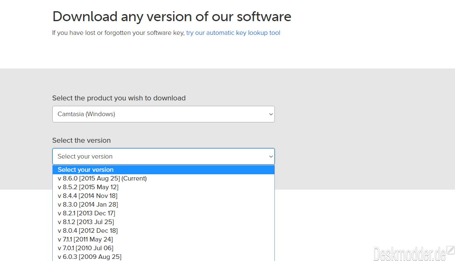Click the version dropdown chevron arrow

271,156
